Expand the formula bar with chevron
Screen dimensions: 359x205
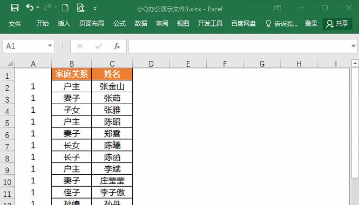pyautogui.click(x=354, y=46)
